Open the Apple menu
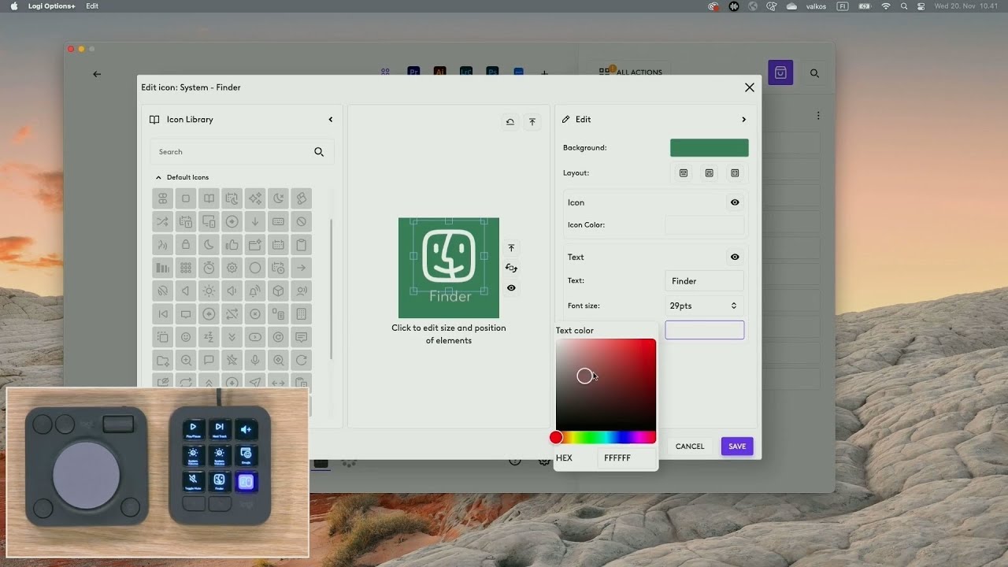Viewport: 1008px width, 567px height. [14, 6]
